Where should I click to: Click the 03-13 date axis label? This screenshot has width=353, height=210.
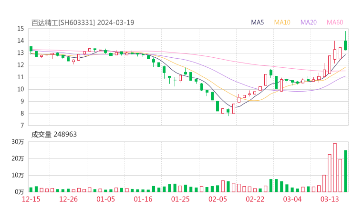click(330, 199)
